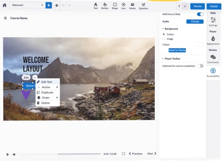
Task: Open player Appearance settings
Action: pyautogui.click(x=213, y=40)
